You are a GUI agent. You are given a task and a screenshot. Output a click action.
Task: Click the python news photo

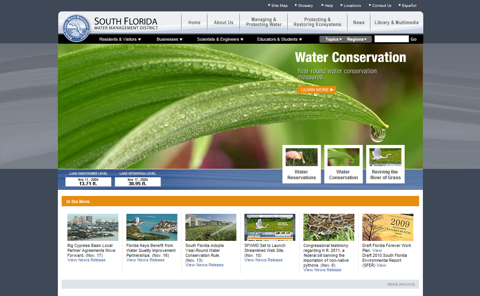(x=329, y=227)
